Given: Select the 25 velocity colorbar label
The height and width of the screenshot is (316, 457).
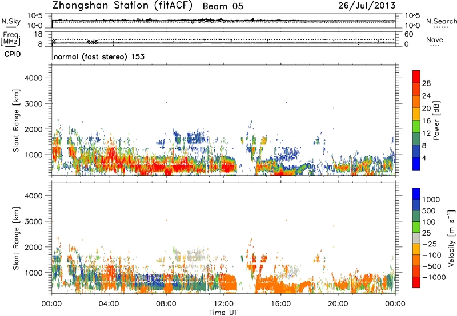Looking at the screenshot, I should [426, 233].
